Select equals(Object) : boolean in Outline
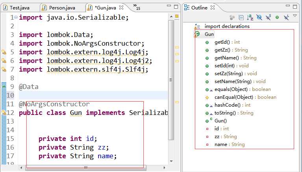The height and width of the screenshot is (172, 302). click(243, 89)
